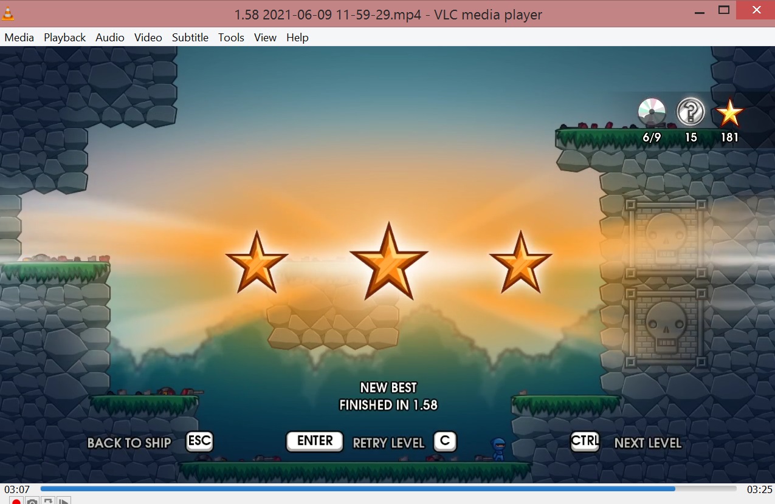Viewport: 775px width, 504px height.
Task: Toggle the A-B loop button
Action: (48, 501)
